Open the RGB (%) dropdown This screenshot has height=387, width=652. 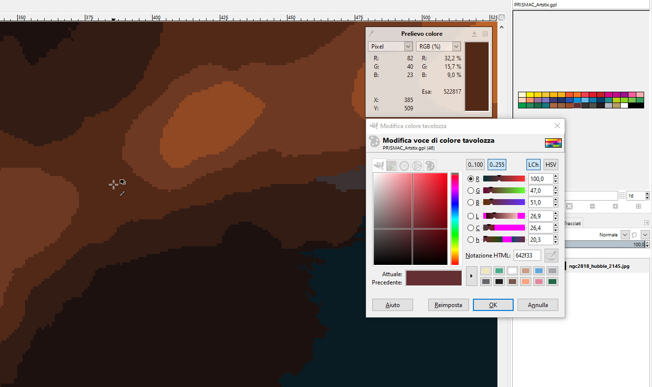click(x=439, y=46)
